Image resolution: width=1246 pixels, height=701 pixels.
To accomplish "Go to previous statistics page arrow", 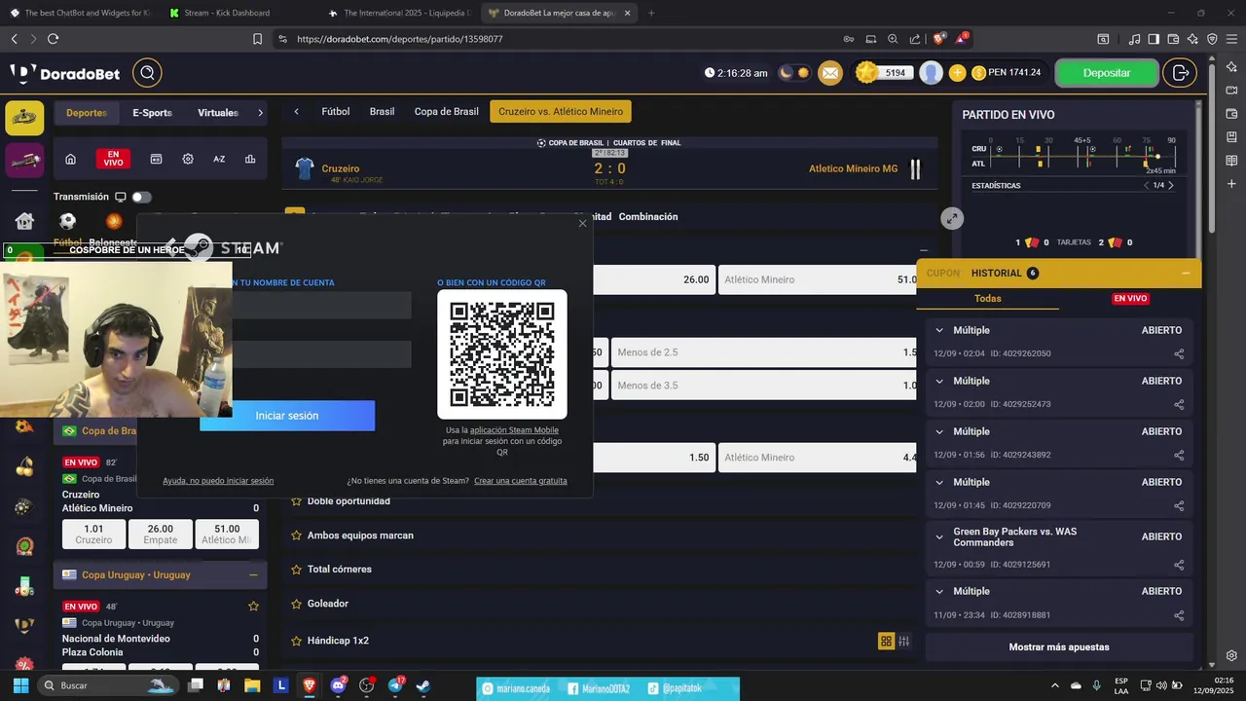I will coord(1147,185).
